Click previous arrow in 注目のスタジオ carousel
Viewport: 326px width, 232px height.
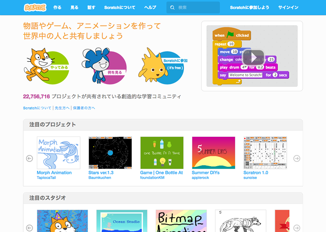(29, 228)
